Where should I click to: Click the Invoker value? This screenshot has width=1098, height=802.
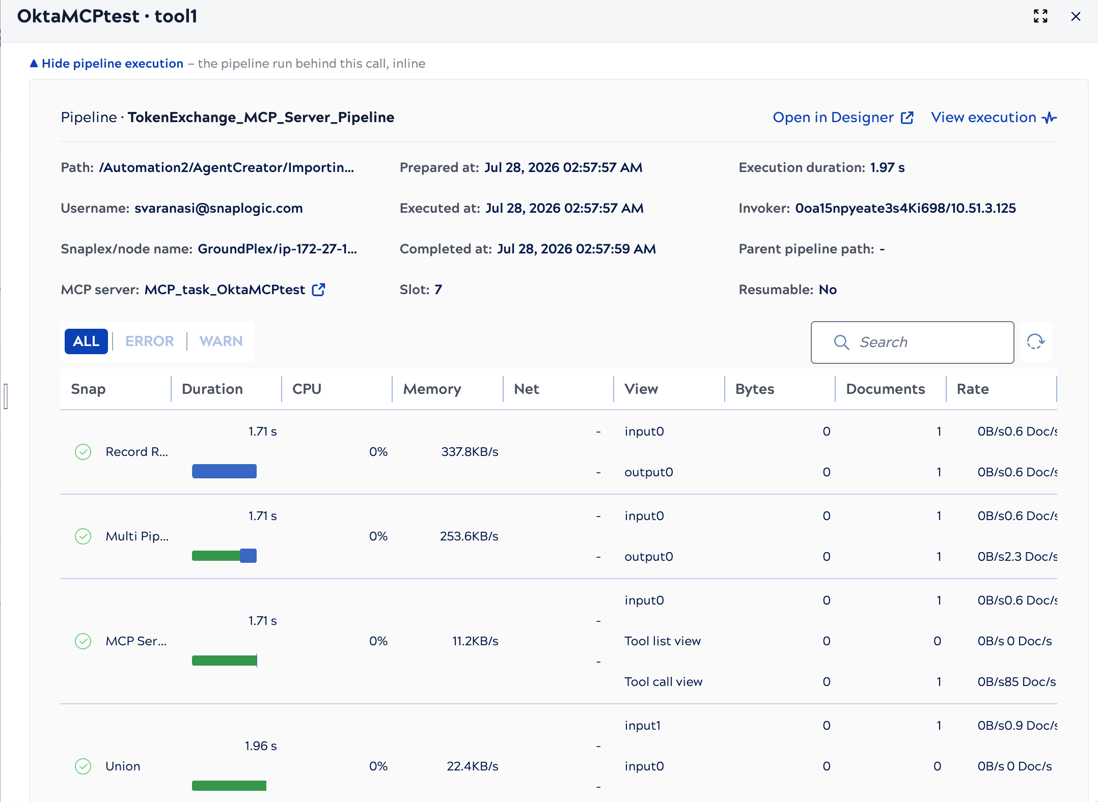click(x=905, y=208)
